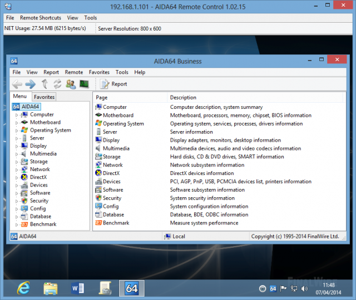Select Network in the left tree

(39, 169)
